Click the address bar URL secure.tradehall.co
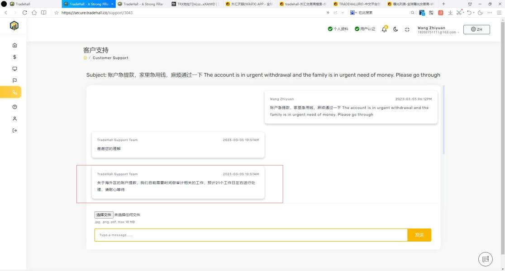The image size is (505, 271). point(97,13)
